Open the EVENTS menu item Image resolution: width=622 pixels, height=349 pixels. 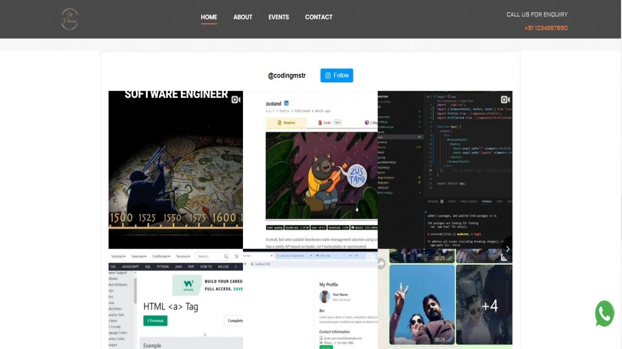click(278, 17)
